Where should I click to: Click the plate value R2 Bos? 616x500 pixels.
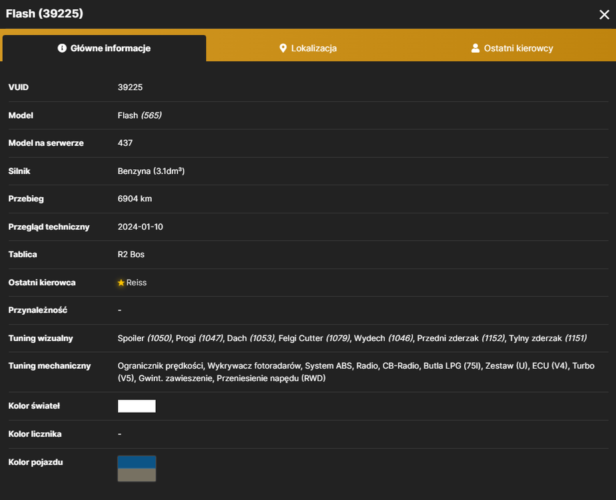point(131,255)
